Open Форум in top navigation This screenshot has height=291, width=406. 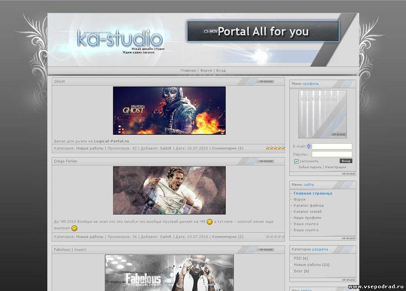tap(206, 70)
